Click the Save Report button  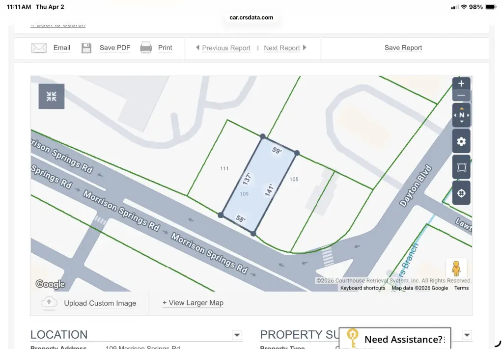pyautogui.click(x=403, y=48)
